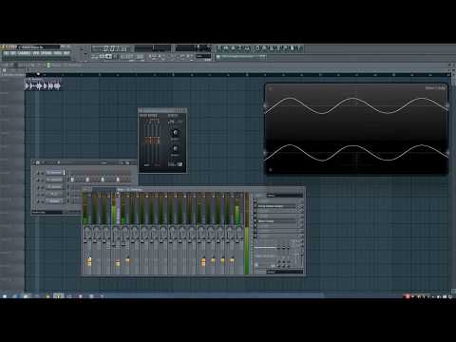Click the top-left orange dot in the waveform plugin
This screenshot has width=456, height=342.
(x=270, y=89)
